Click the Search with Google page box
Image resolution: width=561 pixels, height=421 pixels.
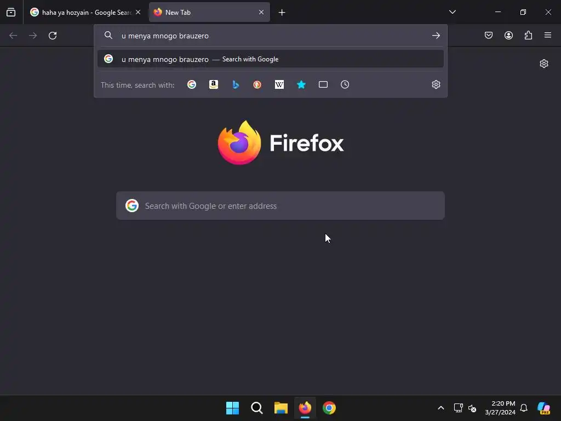click(280, 206)
